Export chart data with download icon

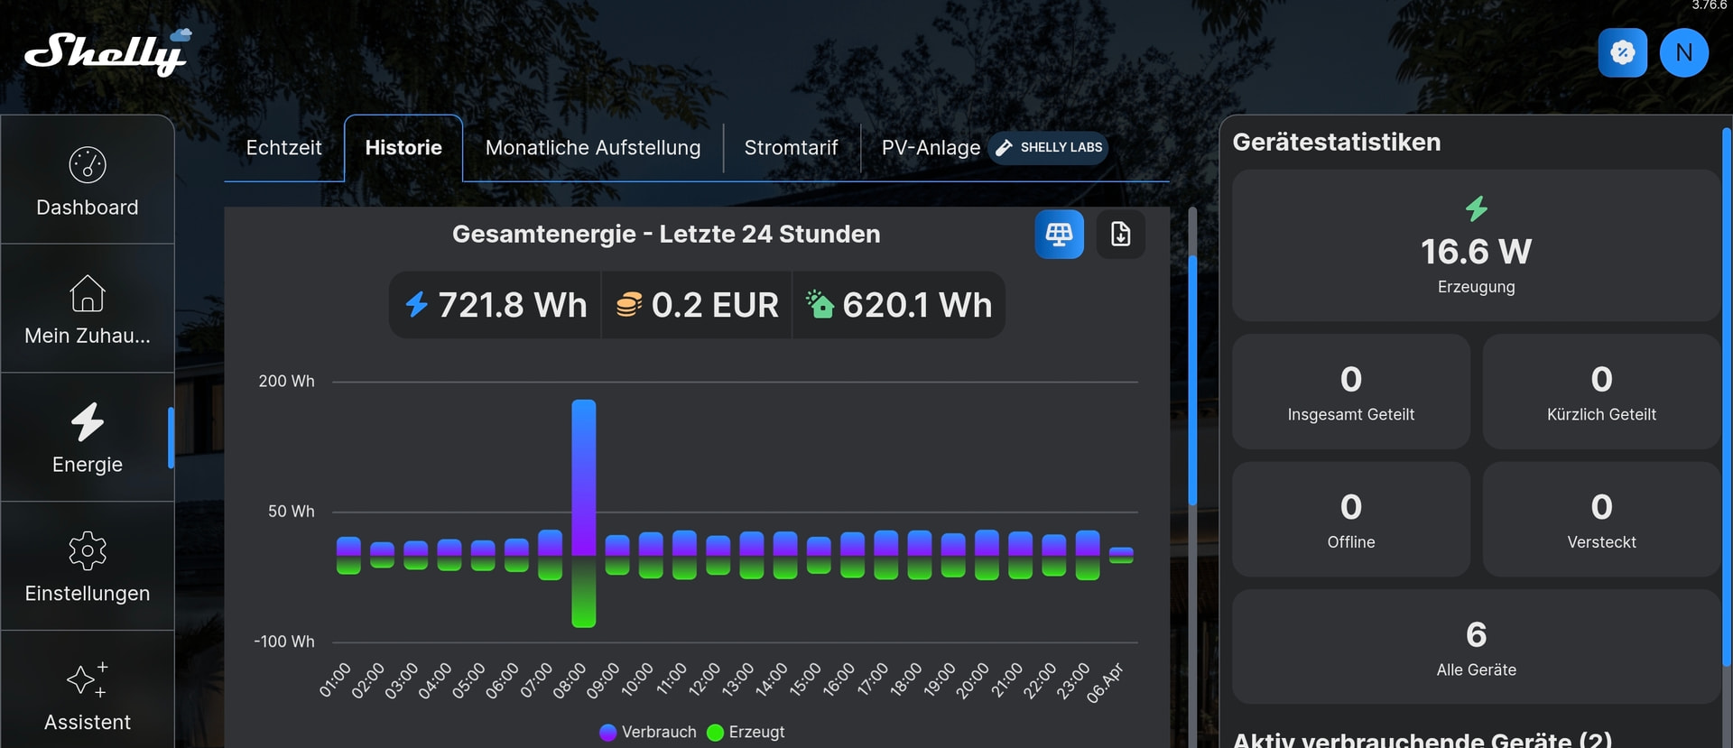(x=1120, y=235)
